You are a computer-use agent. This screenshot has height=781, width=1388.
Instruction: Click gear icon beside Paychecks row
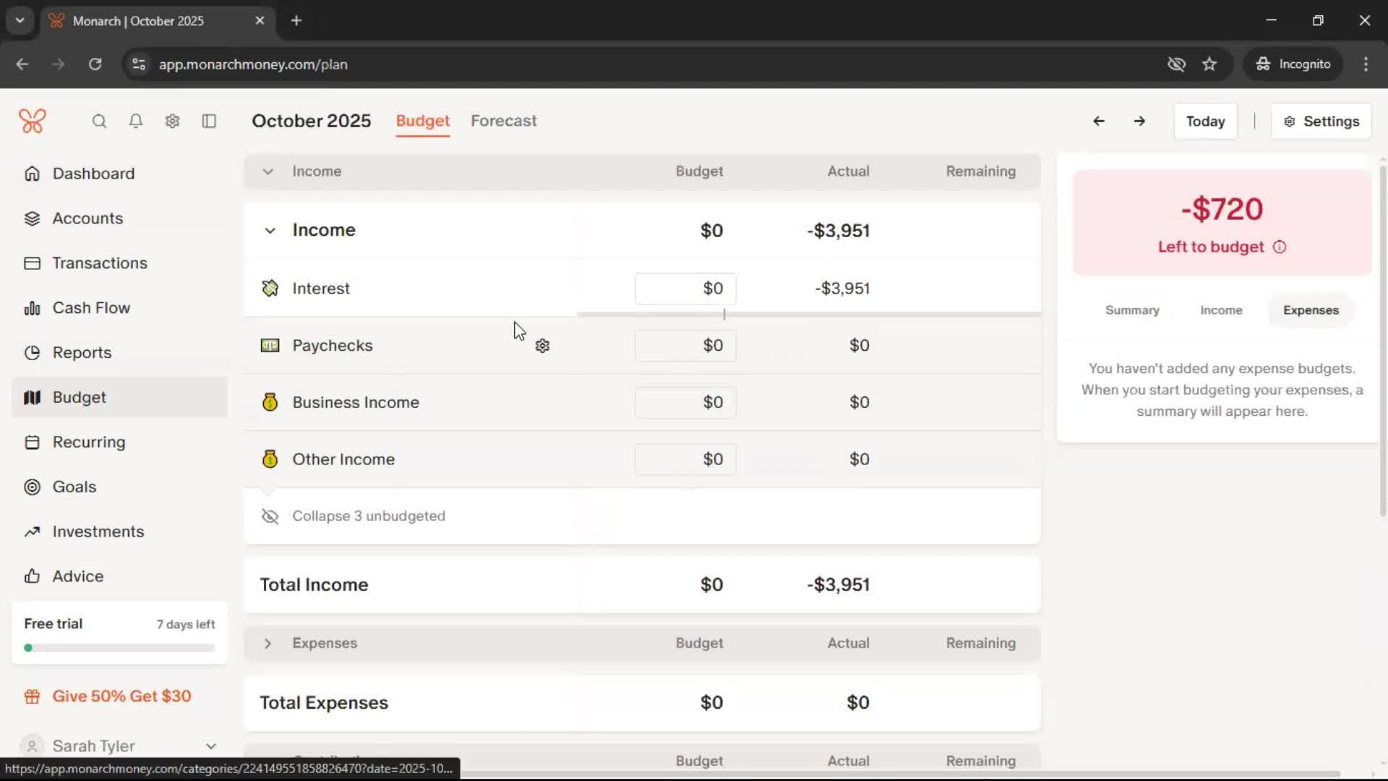(x=542, y=346)
